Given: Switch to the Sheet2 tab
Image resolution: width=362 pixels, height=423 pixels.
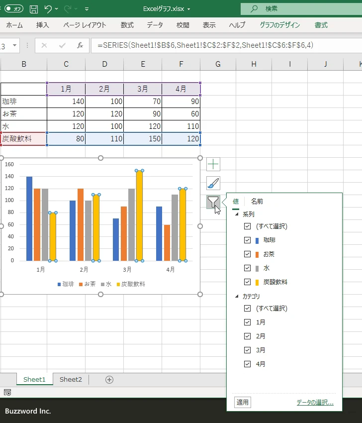Looking at the screenshot, I should point(71,379).
